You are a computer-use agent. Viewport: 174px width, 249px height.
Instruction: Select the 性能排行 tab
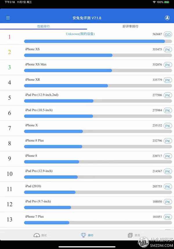coord(43,26)
